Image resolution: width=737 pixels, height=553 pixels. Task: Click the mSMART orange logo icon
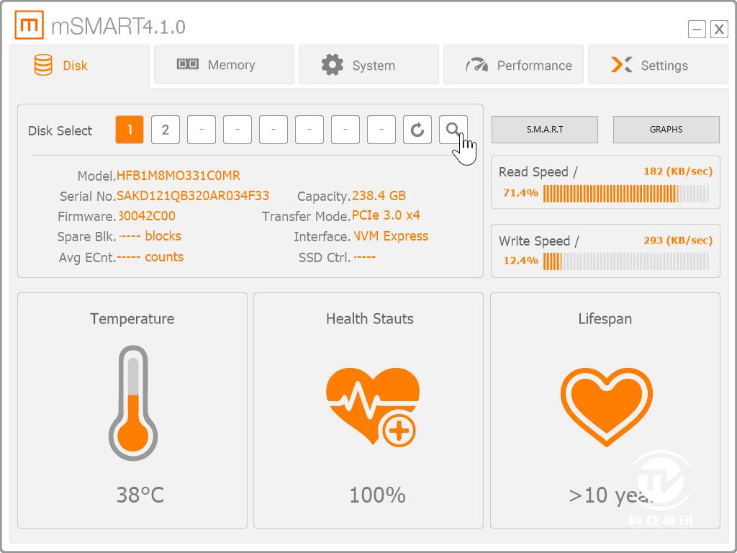click(29, 25)
